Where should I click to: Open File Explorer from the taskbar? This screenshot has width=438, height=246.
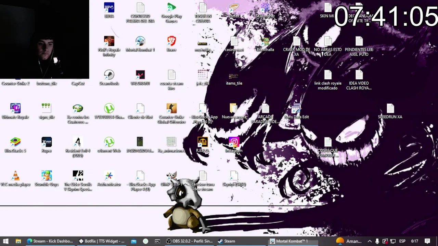point(18,241)
